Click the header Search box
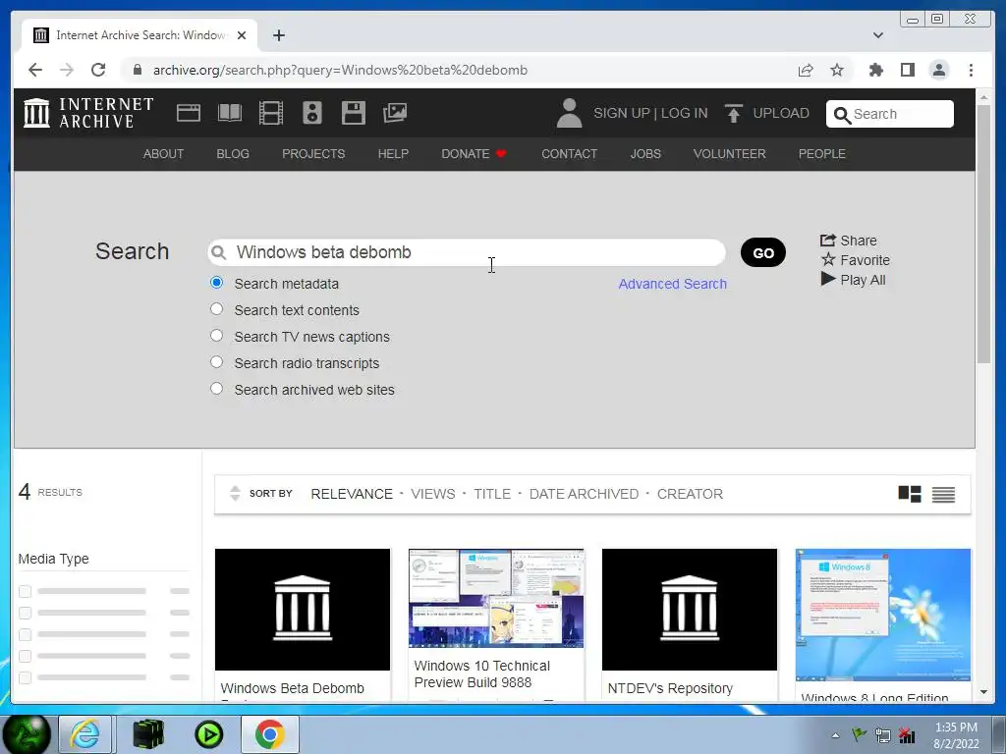The image size is (1006, 754). point(890,114)
